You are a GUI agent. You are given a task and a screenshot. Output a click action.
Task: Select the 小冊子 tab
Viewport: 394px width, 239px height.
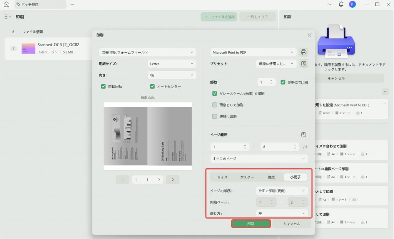click(x=295, y=177)
